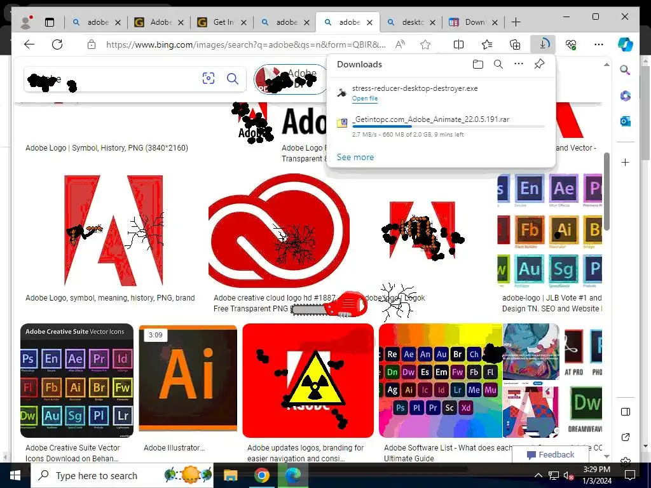Select the Adobe Animate rar download entry
This screenshot has width=651, height=488.
(x=441, y=126)
